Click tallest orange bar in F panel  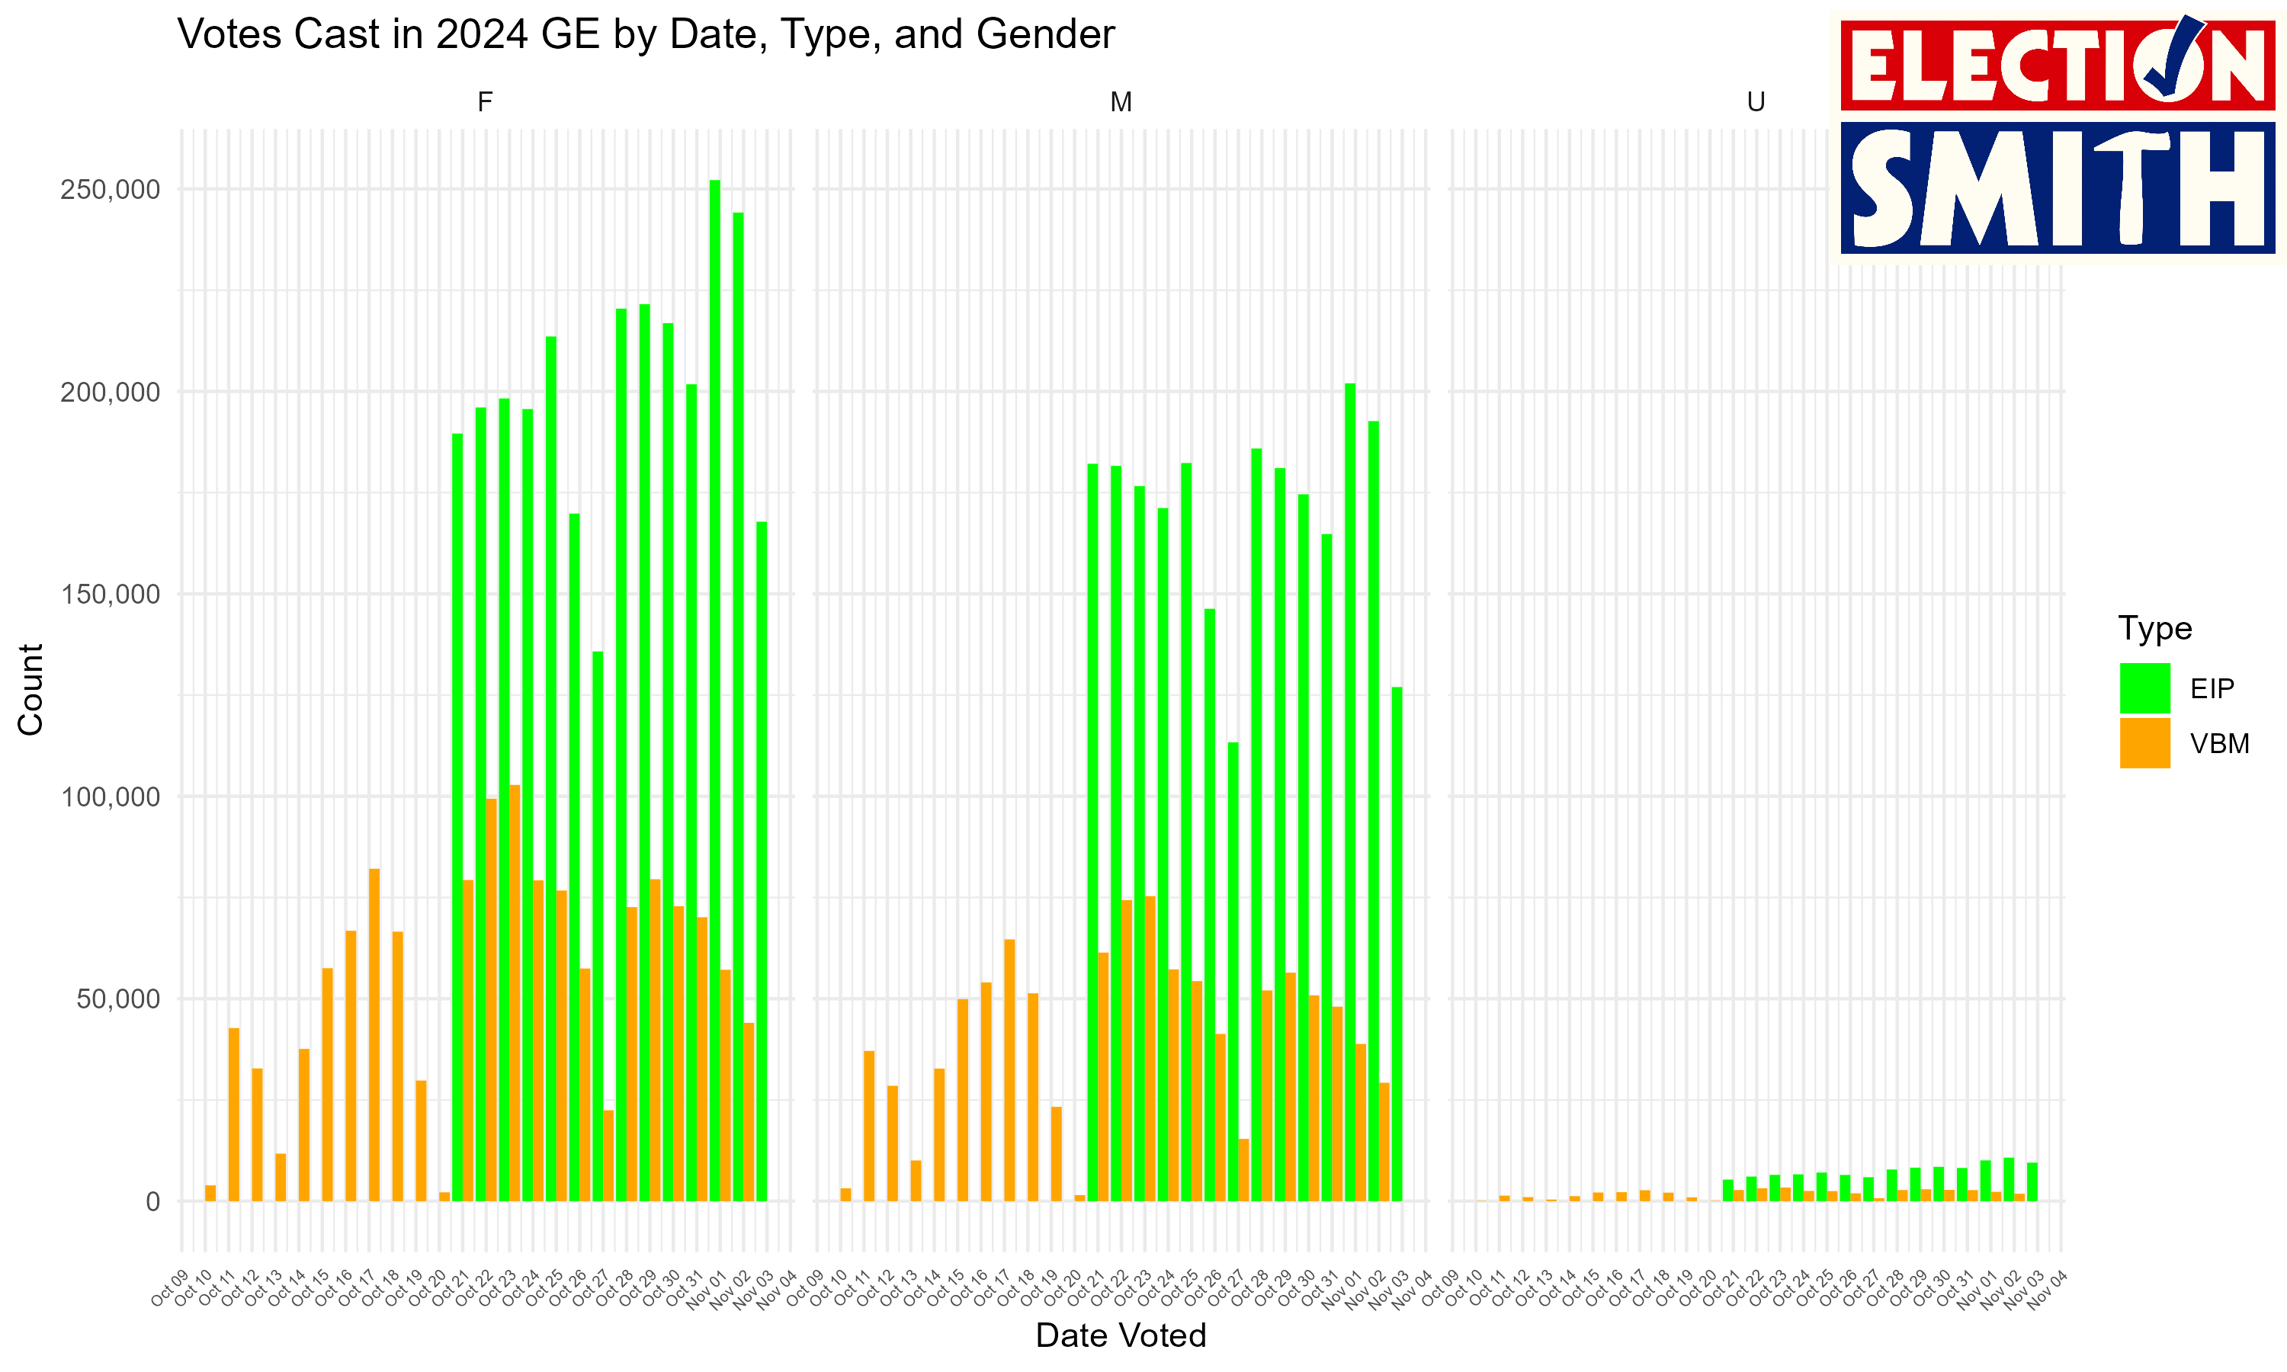coord(515,994)
